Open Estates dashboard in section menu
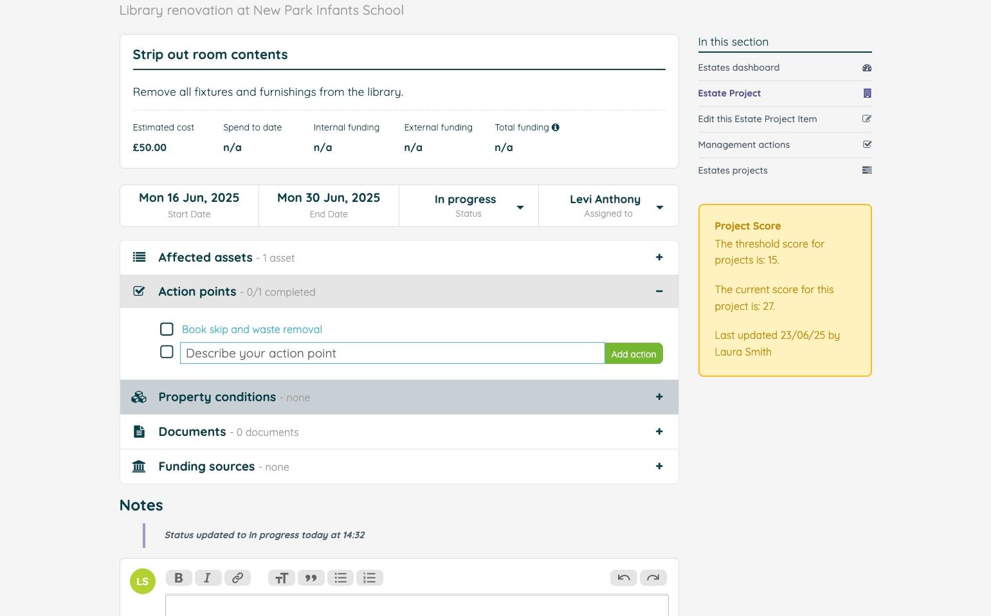Image resolution: width=991 pixels, height=616 pixels. (738, 68)
